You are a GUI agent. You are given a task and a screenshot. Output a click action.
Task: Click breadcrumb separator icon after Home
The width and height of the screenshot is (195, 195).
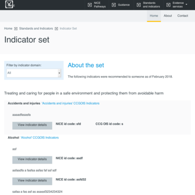point(16,29)
